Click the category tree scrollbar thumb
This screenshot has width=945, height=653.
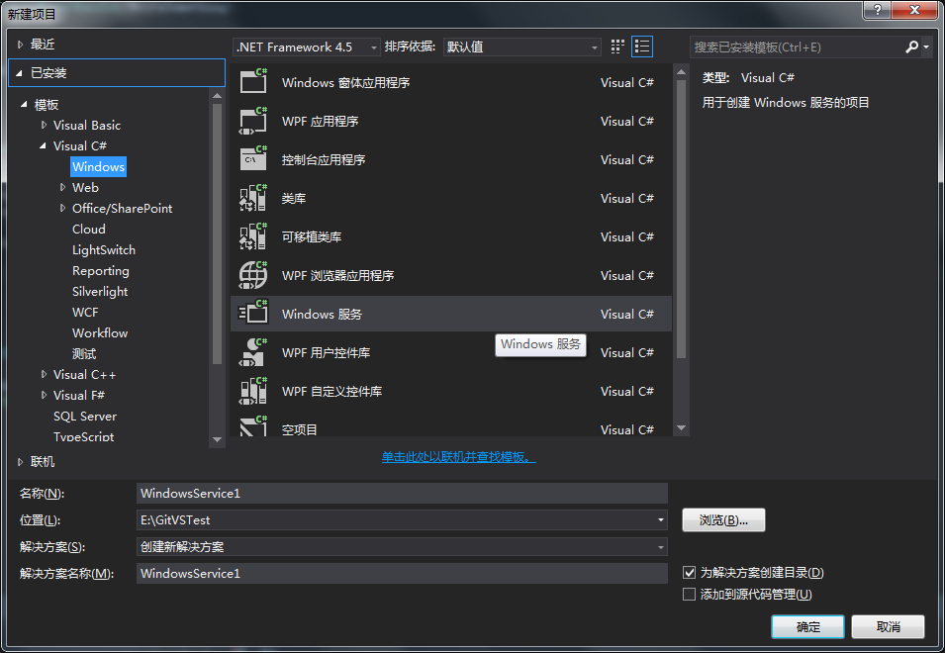point(218,234)
